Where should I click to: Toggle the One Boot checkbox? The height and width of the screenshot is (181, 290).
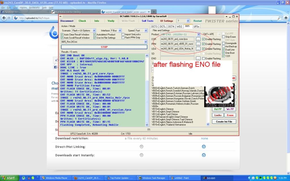click(223, 53)
